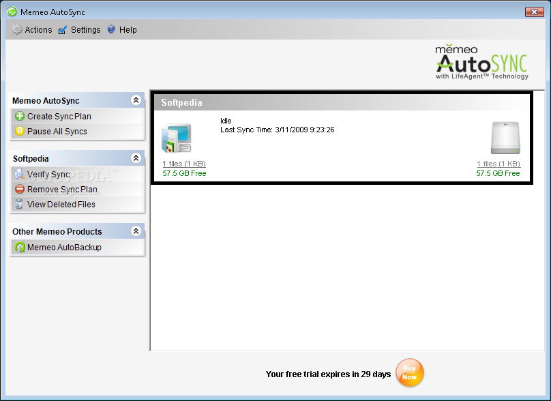Open destination '1 files (1 KB)' link below drive icon
Screen dimensions: 551x401
(x=498, y=164)
